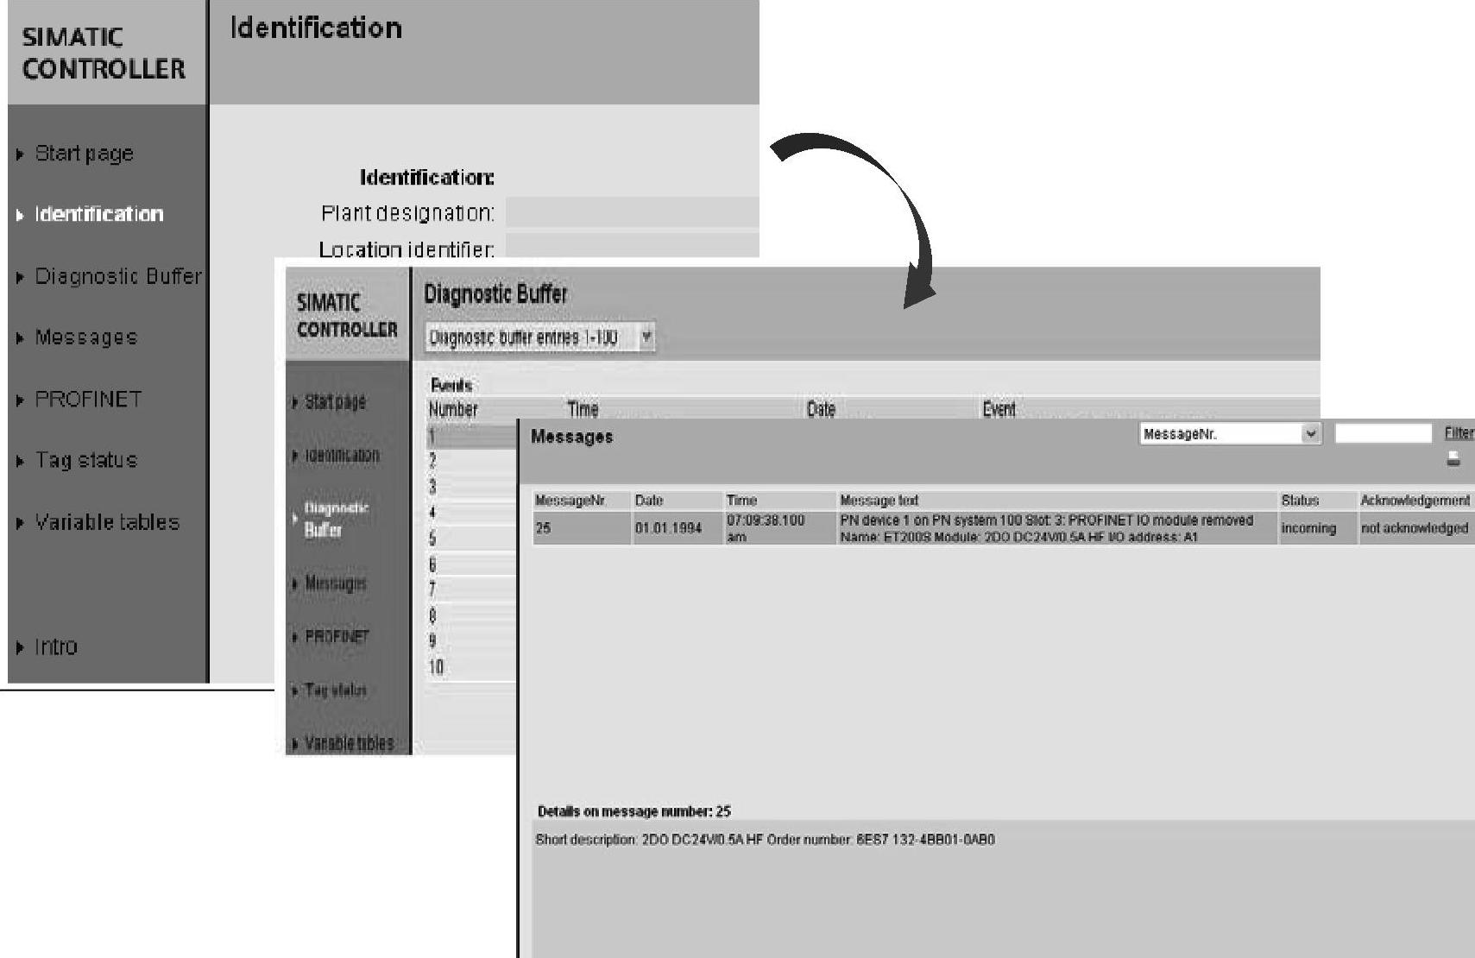This screenshot has height=958, width=1475.
Task: Open Identification in Diagnostic Buffer window sidebar
Action: [342, 456]
